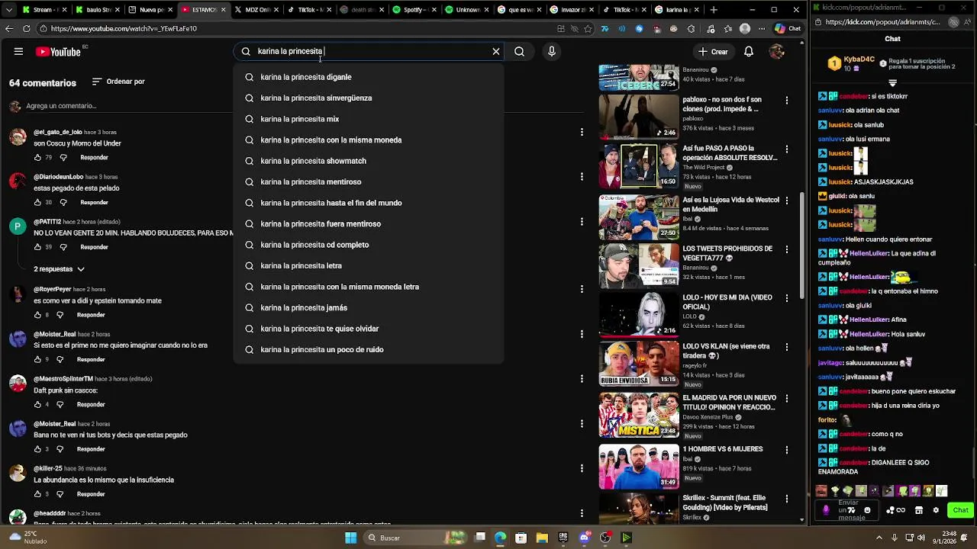Click the Kick chat purple microphone icon

[x=825, y=510]
